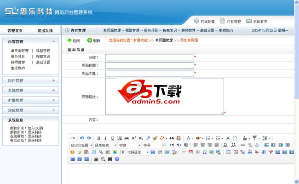
Task: Open the 代码语言 code language dropdown
Action: pyautogui.click(x=137, y=152)
